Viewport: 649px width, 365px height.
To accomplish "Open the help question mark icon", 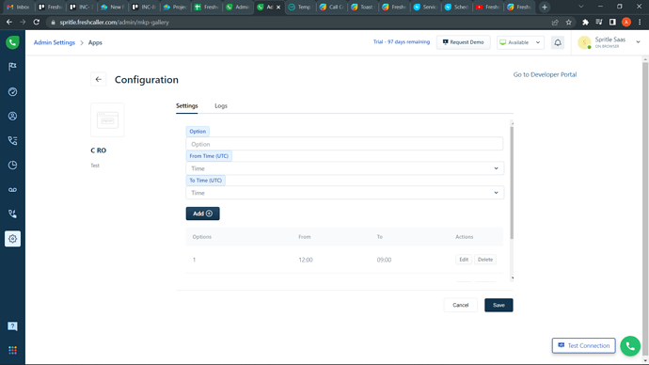I will click(12, 326).
